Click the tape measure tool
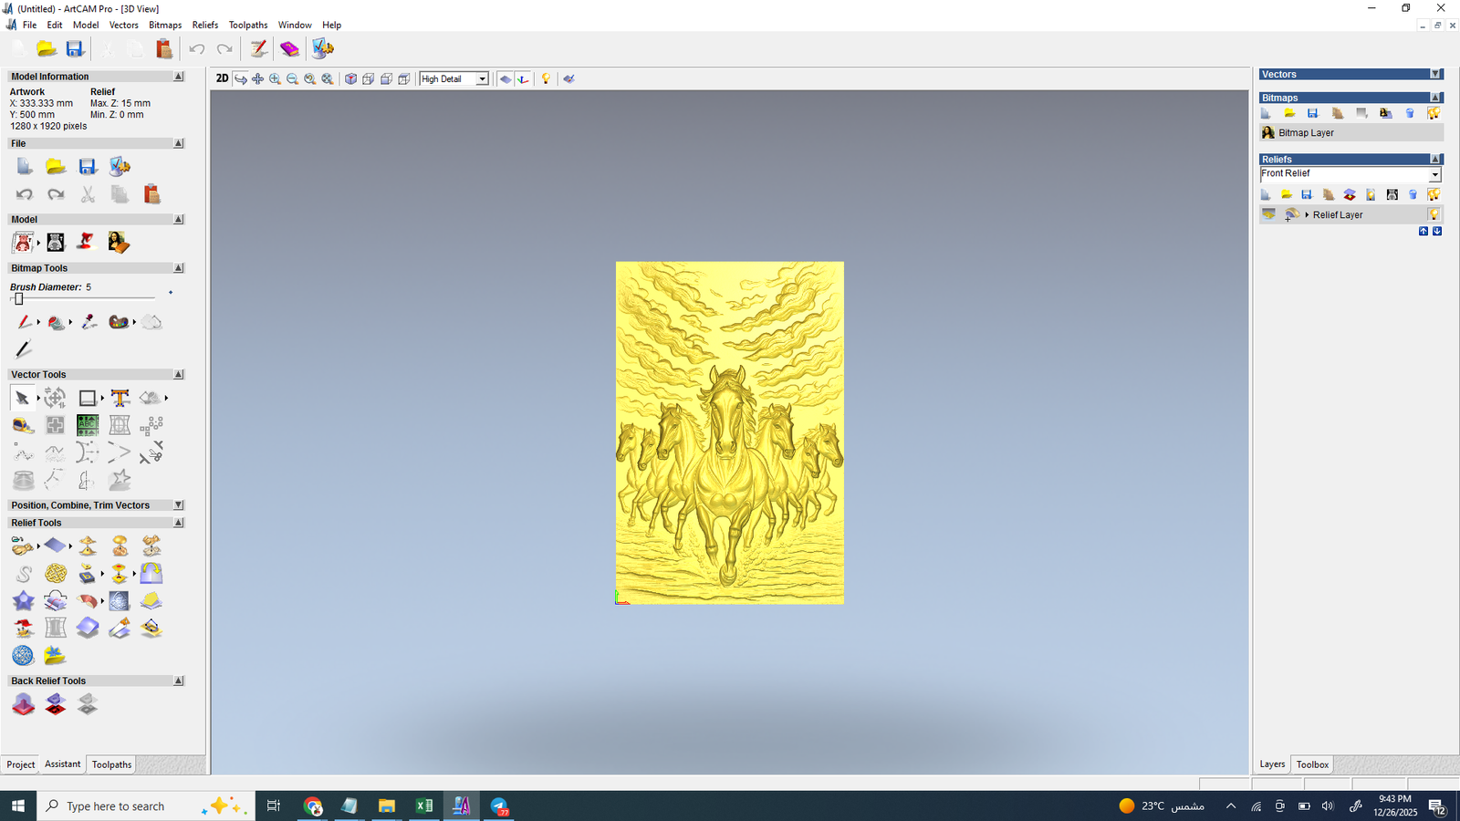The image size is (1460, 821). tap(23, 425)
